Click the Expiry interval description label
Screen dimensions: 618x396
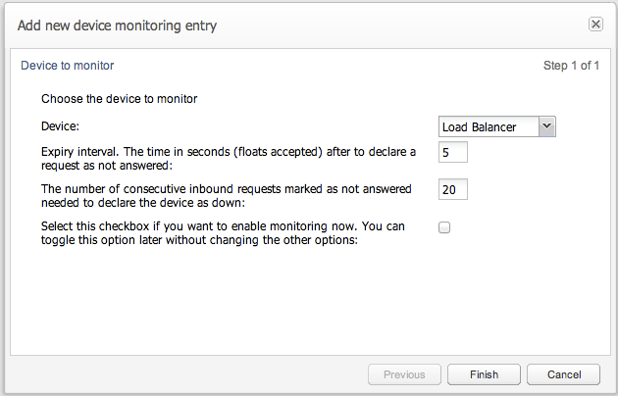point(228,158)
